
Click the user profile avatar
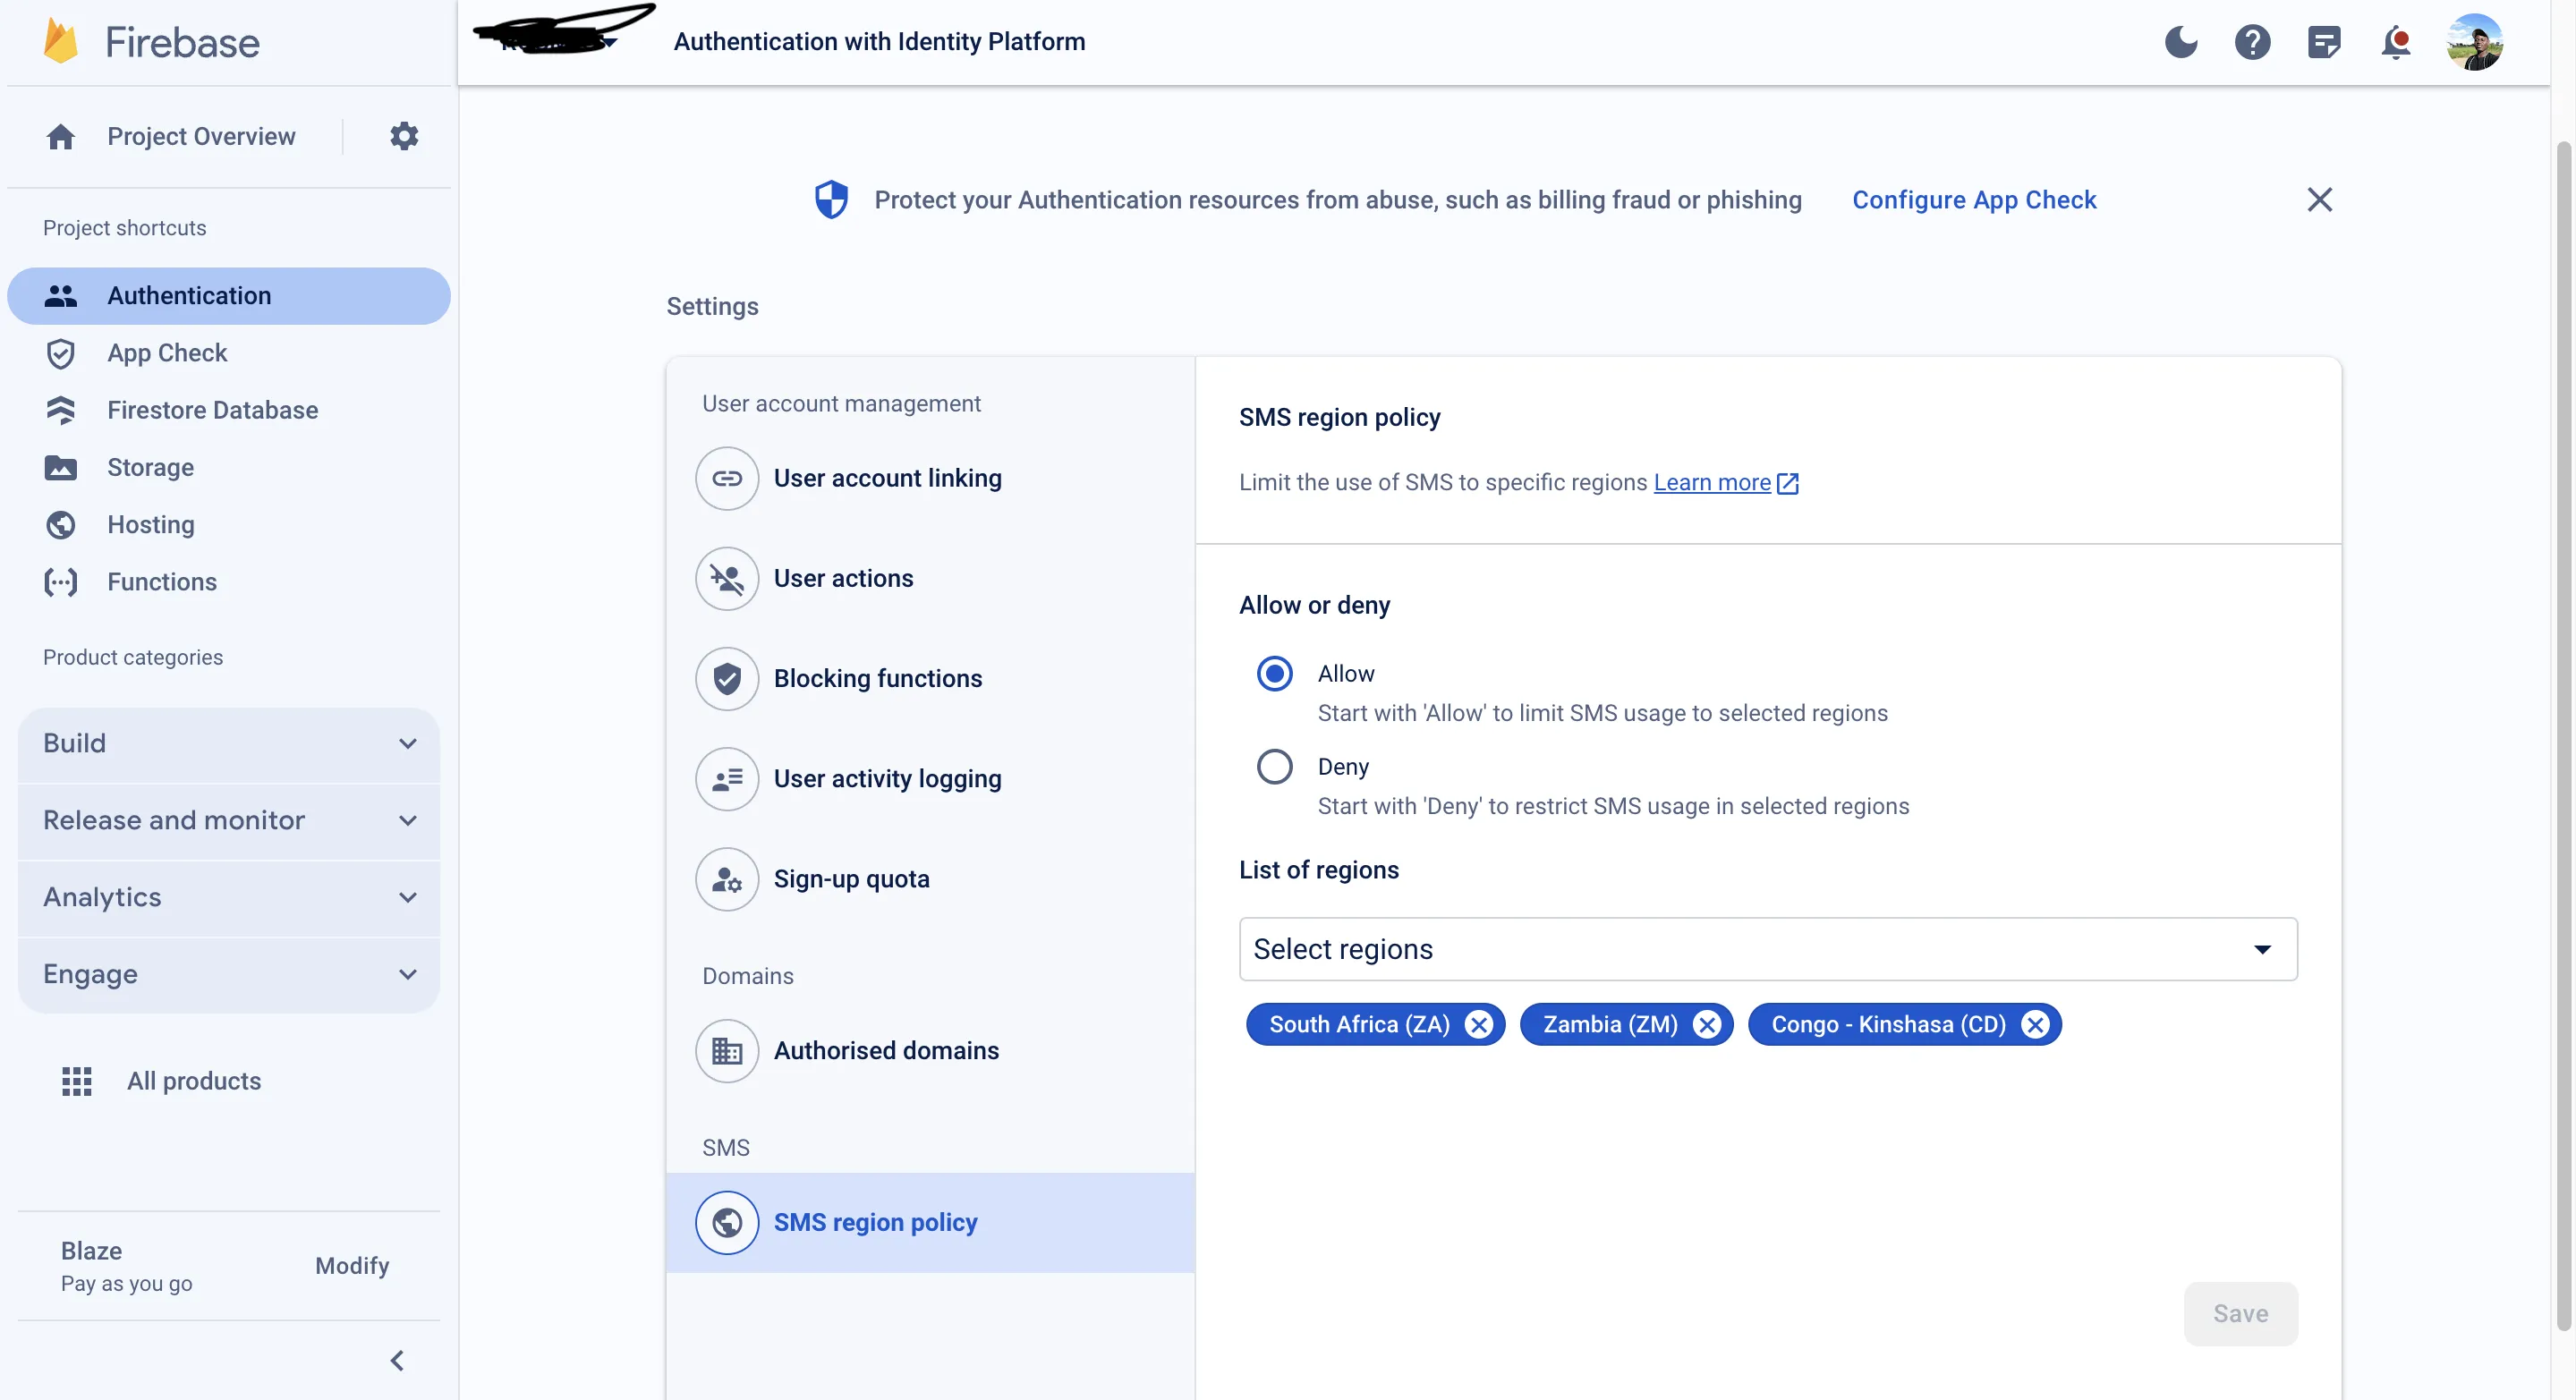point(2474,42)
